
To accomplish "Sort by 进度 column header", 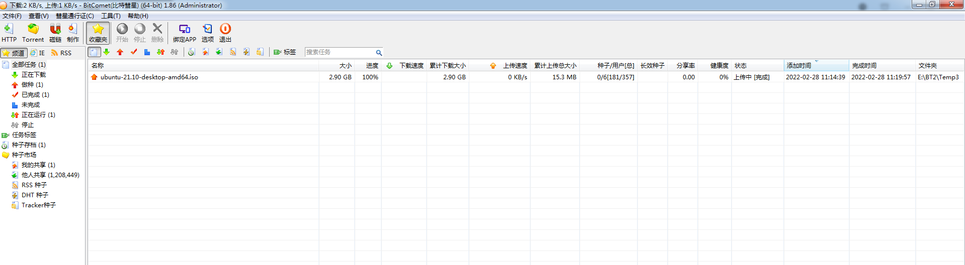I will 368,66.
